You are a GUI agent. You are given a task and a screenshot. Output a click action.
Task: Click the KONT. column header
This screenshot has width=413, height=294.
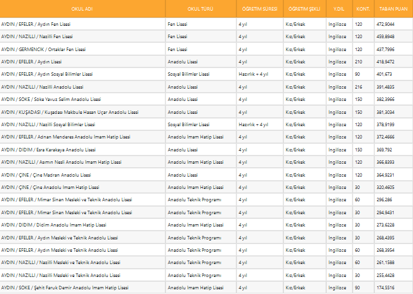363,9
